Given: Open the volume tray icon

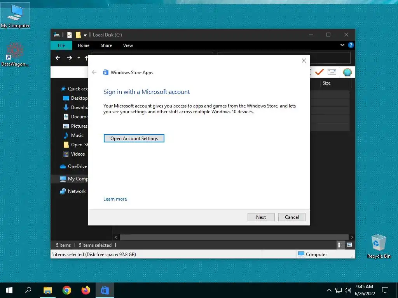Looking at the screenshot, I should pyautogui.click(x=348, y=290).
